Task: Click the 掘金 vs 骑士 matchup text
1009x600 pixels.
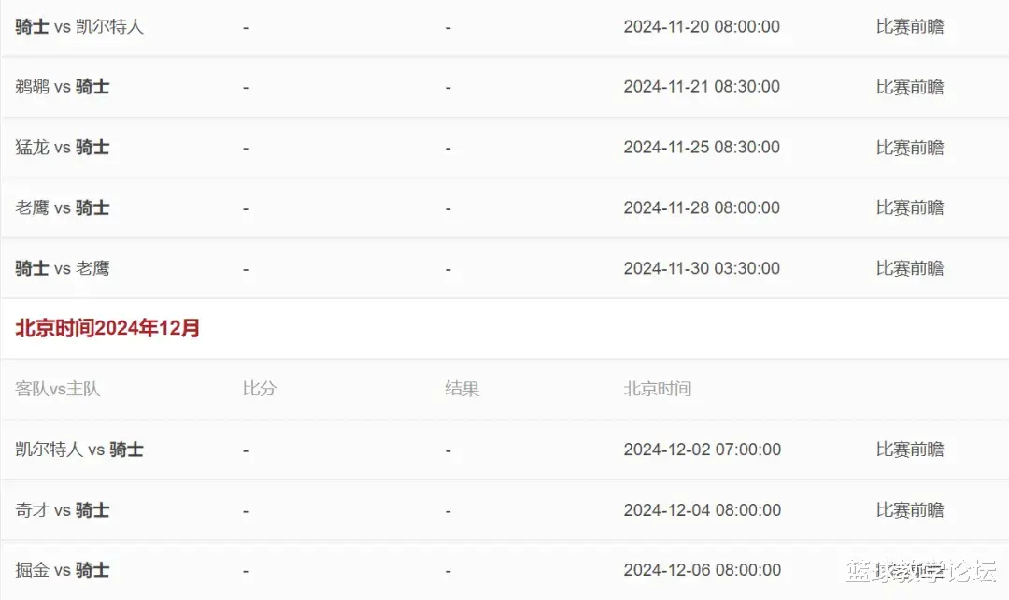Action: [63, 570]
